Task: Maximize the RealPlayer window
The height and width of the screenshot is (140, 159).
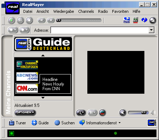Action: tap(148, 5)
